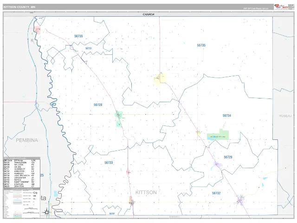297x223 pixels.
Task: Click the blue '56757' label at the map bottom
Action: coord(112,214)
